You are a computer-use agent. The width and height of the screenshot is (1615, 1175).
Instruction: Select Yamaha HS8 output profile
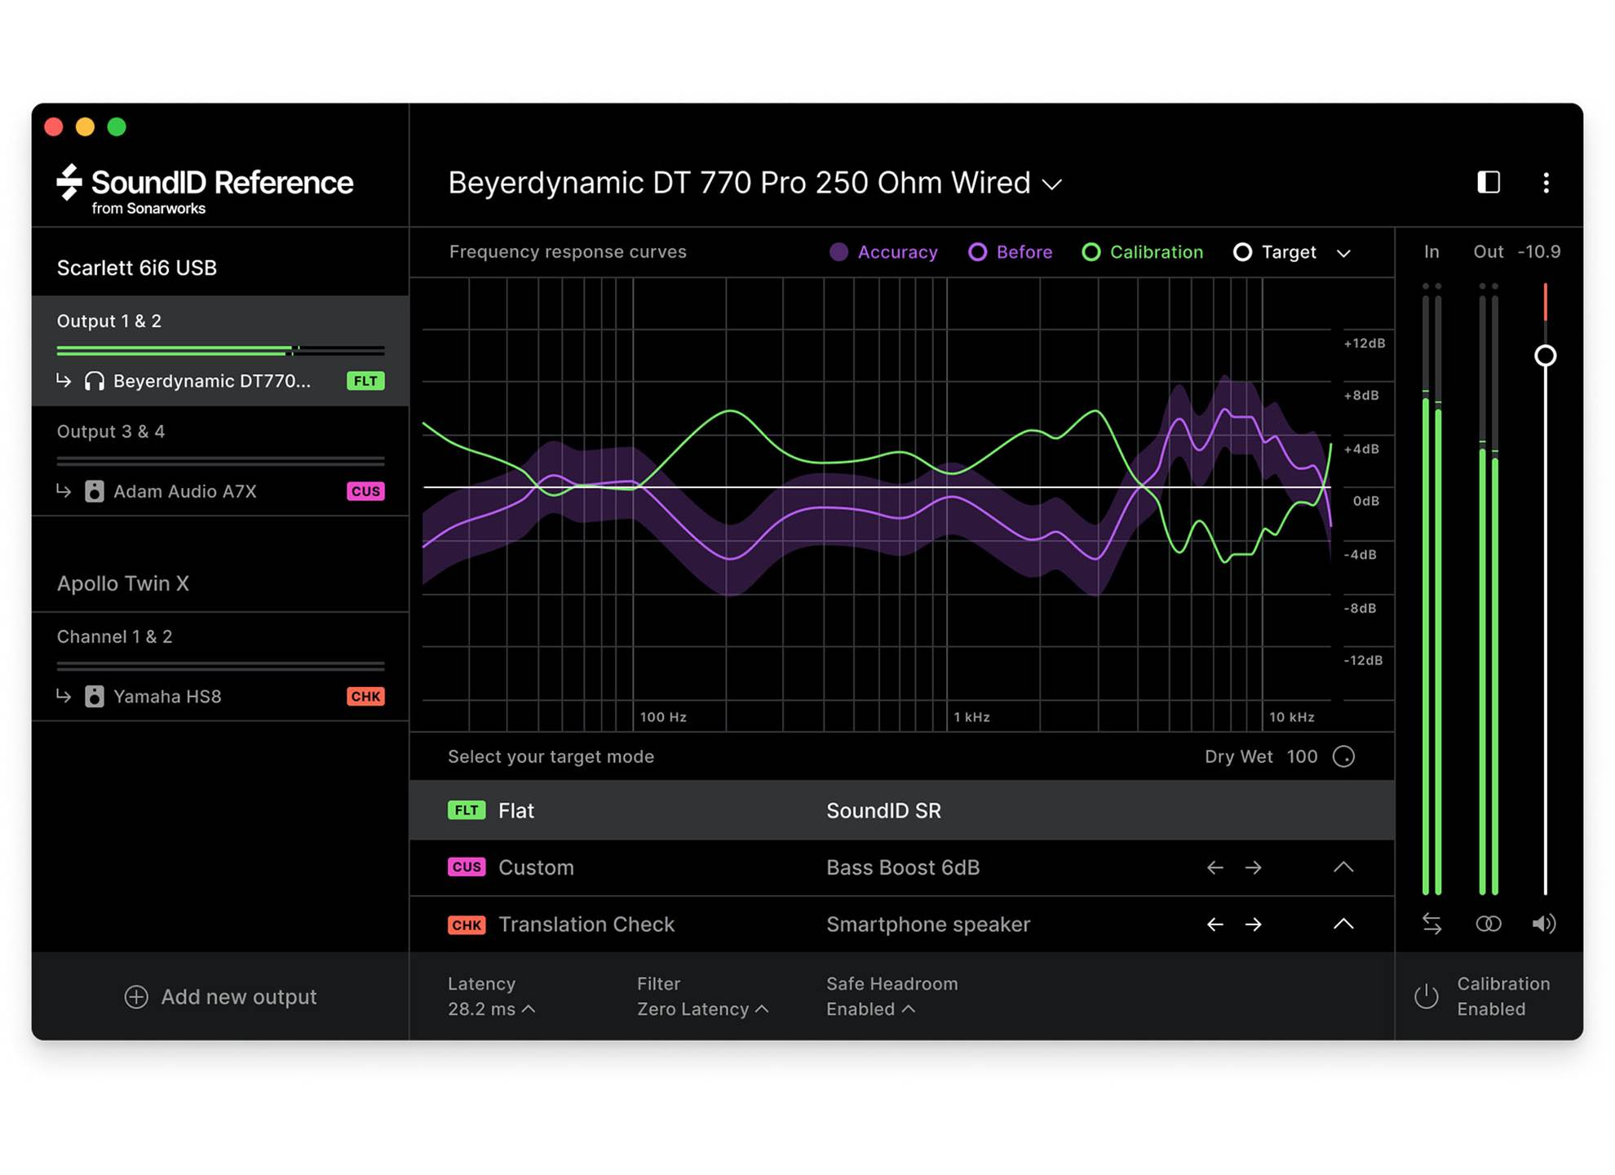pyautogui.click(x=167, y=696)
